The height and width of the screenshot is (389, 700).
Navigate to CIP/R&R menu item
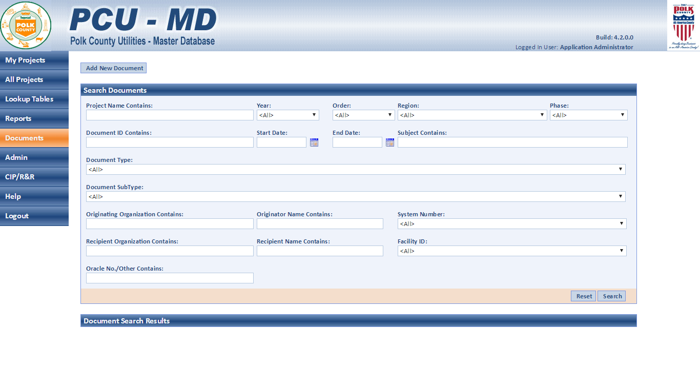(x=34, y=177)
